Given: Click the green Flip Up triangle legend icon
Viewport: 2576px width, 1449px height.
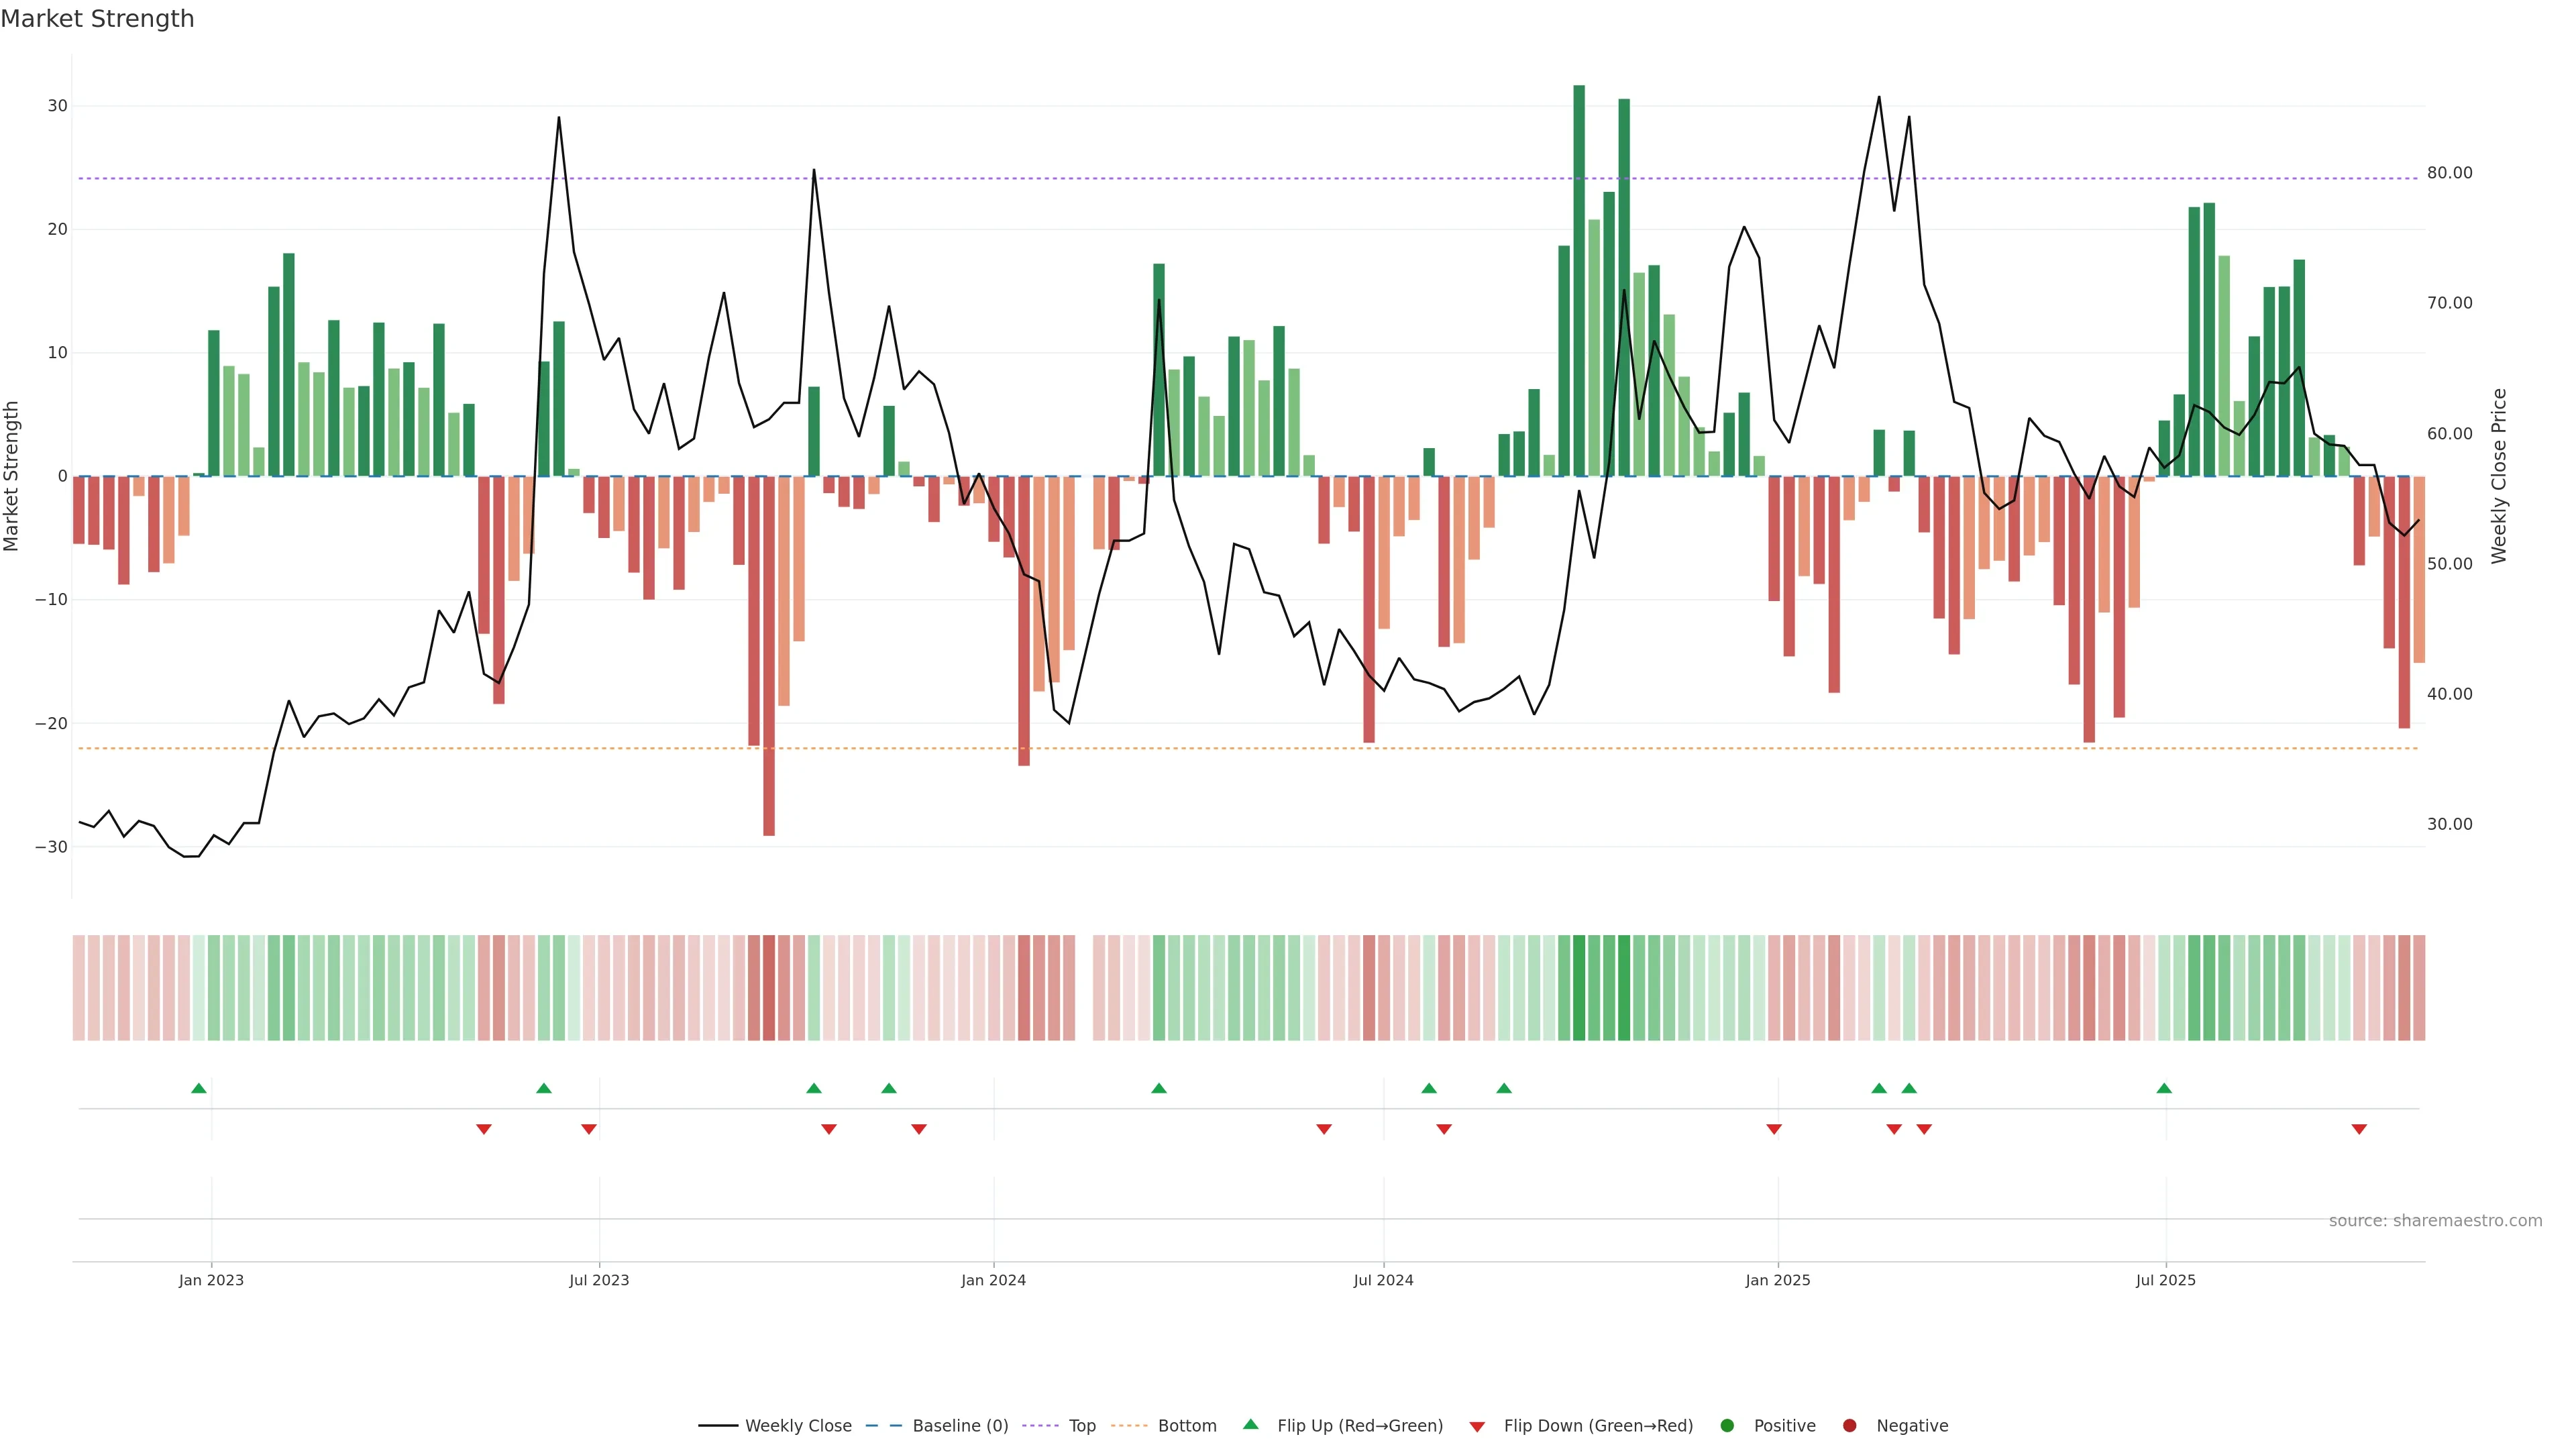Looking at the screenshot, I should pos(1250,1424).
